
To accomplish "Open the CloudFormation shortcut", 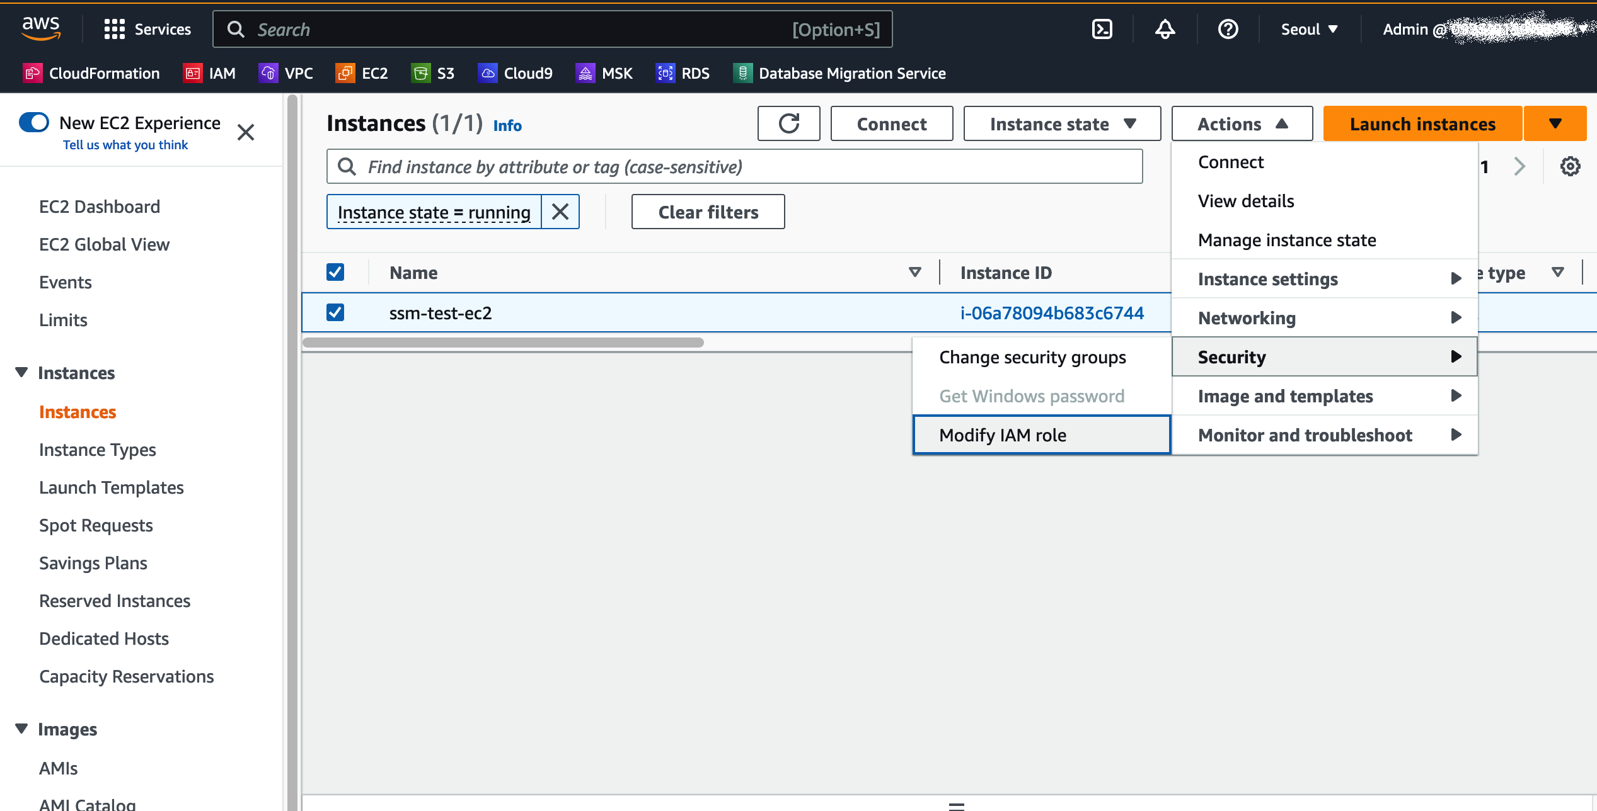I will point(91,74).
